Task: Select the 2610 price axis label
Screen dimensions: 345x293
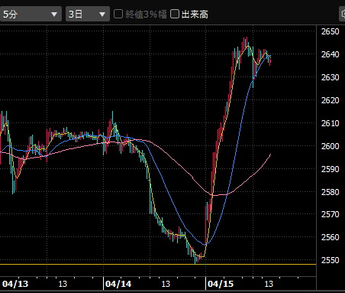Action: 330,123
